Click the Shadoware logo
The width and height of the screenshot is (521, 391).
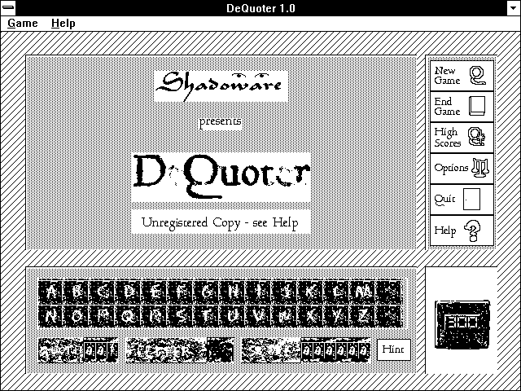click(221, 86)
